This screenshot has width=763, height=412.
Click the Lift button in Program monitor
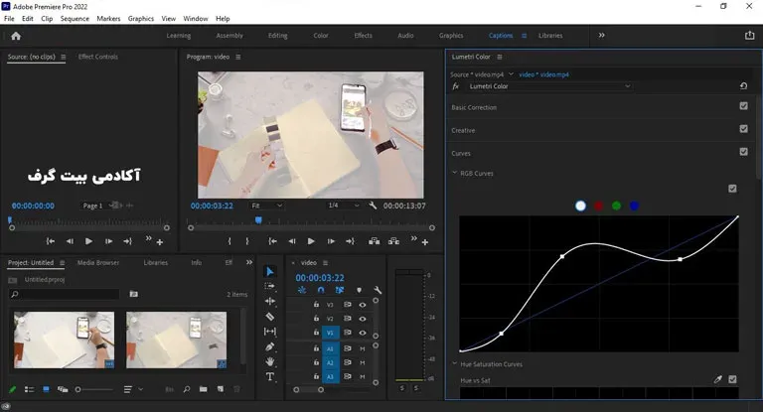pos(374,241)
